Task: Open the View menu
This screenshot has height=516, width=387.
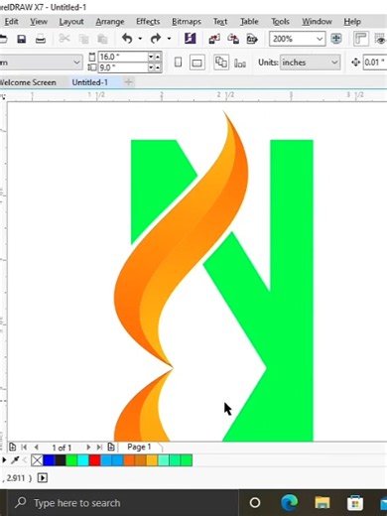Action: tap(39, 22)
